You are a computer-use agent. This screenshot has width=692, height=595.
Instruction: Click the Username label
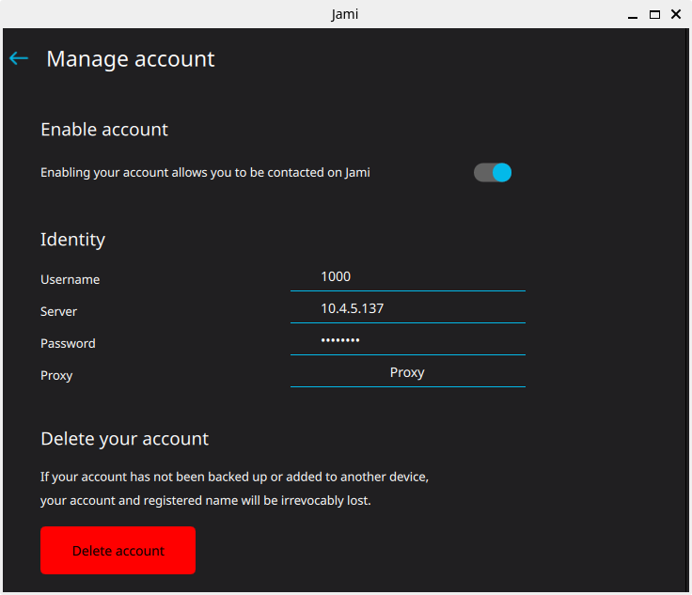coord(70,279)
